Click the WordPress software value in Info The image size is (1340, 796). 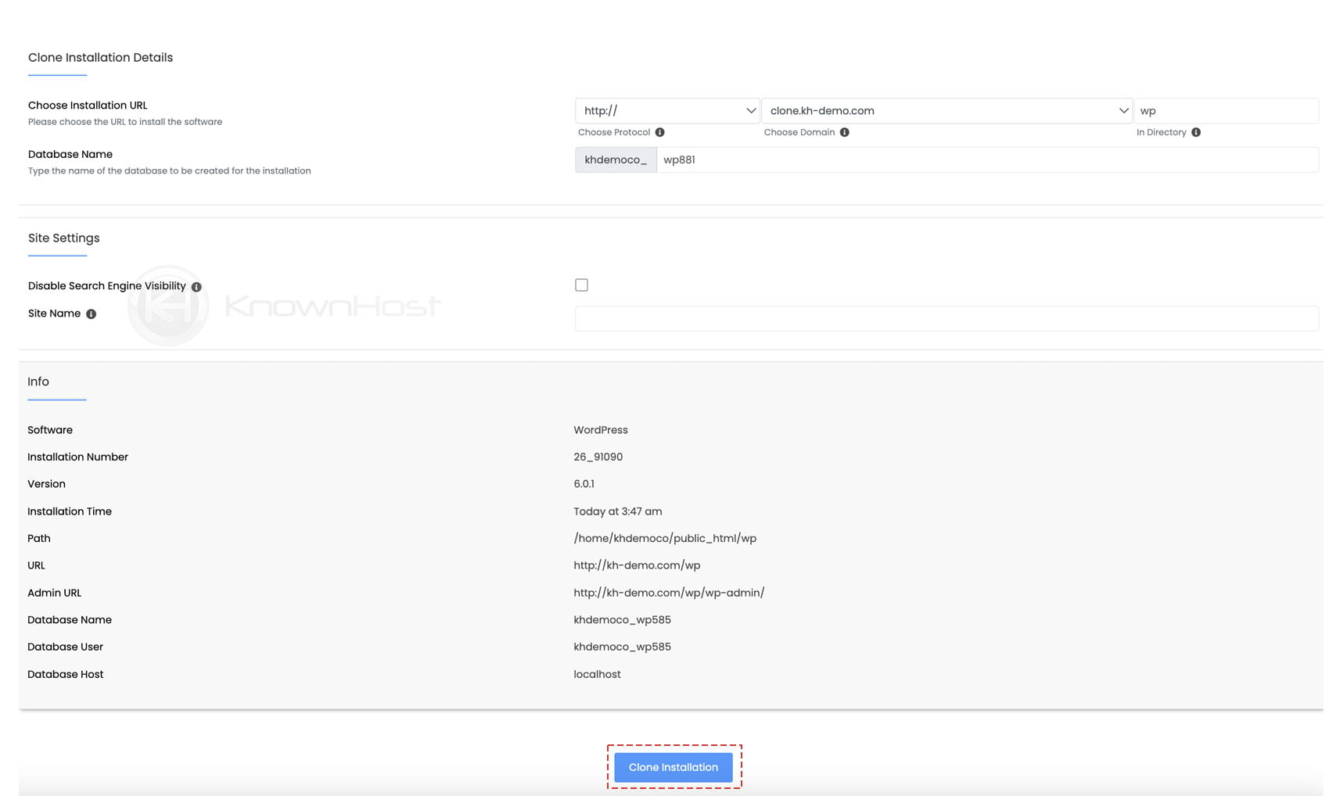point(600,429)
